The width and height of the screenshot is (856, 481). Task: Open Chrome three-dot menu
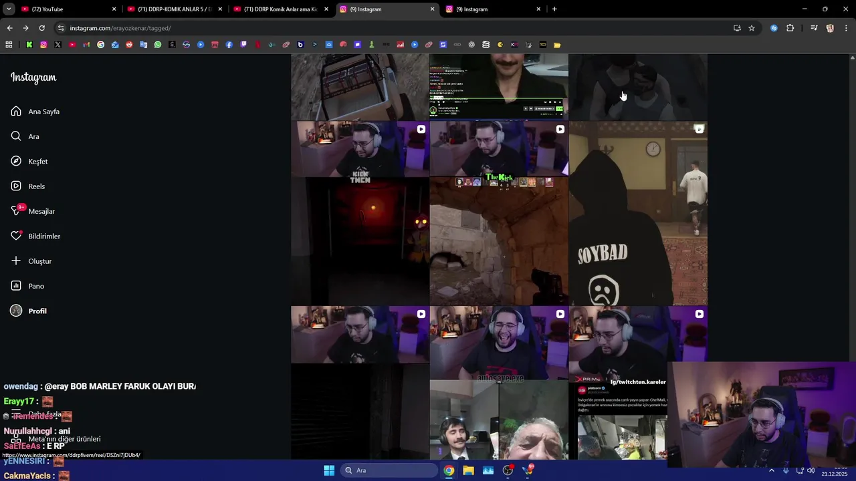tap(846, 28)
